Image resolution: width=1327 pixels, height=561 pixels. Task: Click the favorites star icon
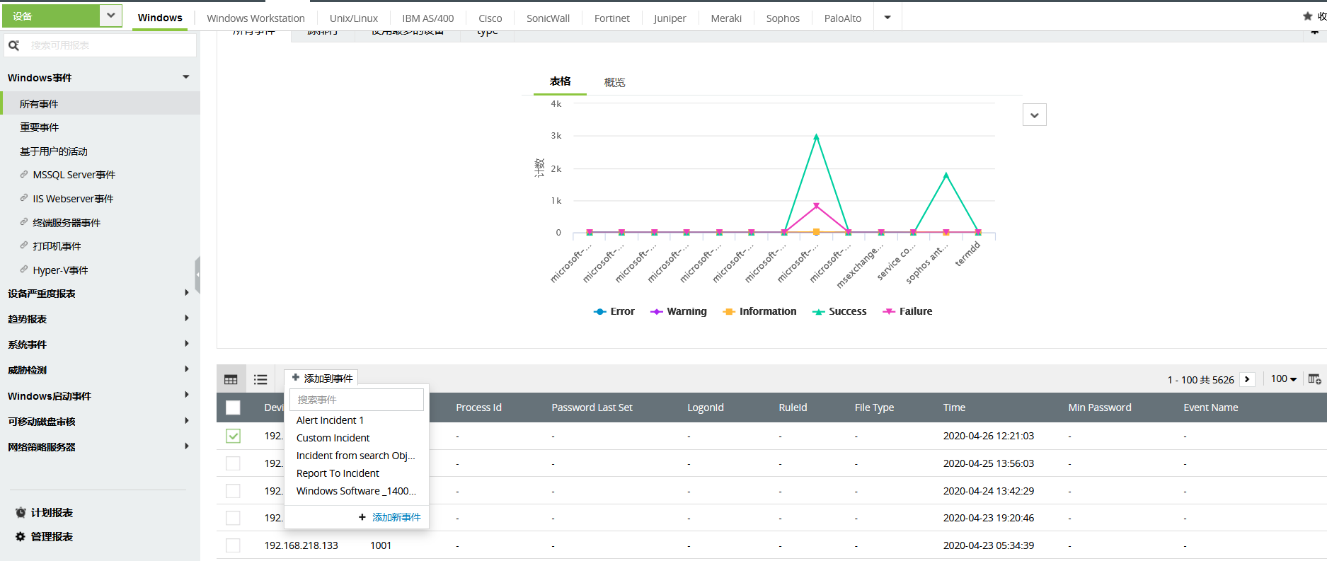pyautogui.click(x=1307, y=16)
